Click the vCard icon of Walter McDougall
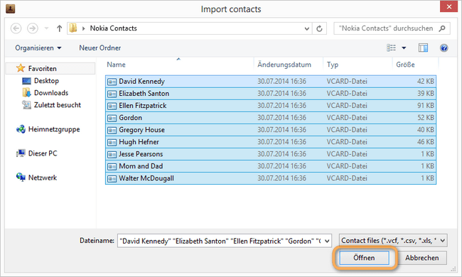Screen dimensions: 462x277 tap(112, 179)
